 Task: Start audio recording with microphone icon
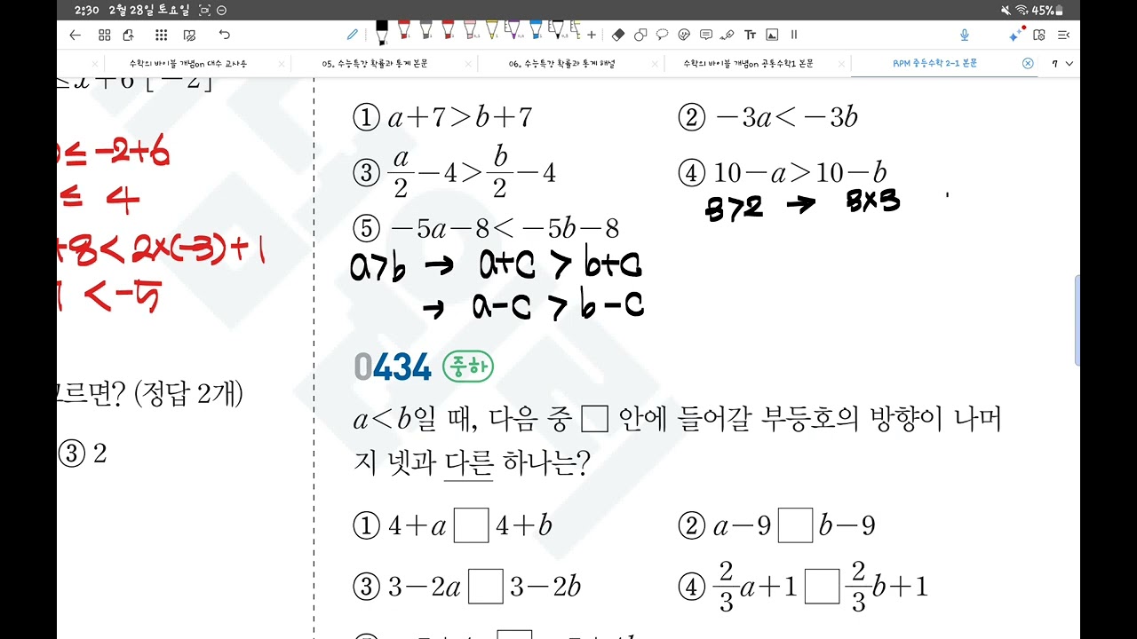click(x=965, y=35)
